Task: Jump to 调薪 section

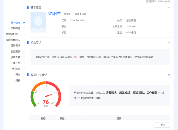Action: (18, 80)
